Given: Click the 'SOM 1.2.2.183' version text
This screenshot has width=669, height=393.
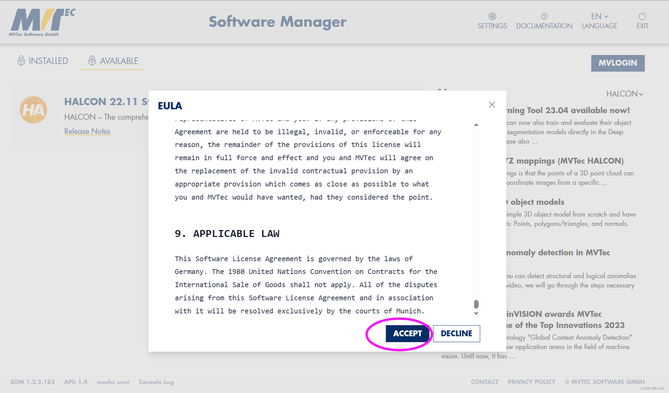Looking at the screenshot, I should (x=32, y=382).
